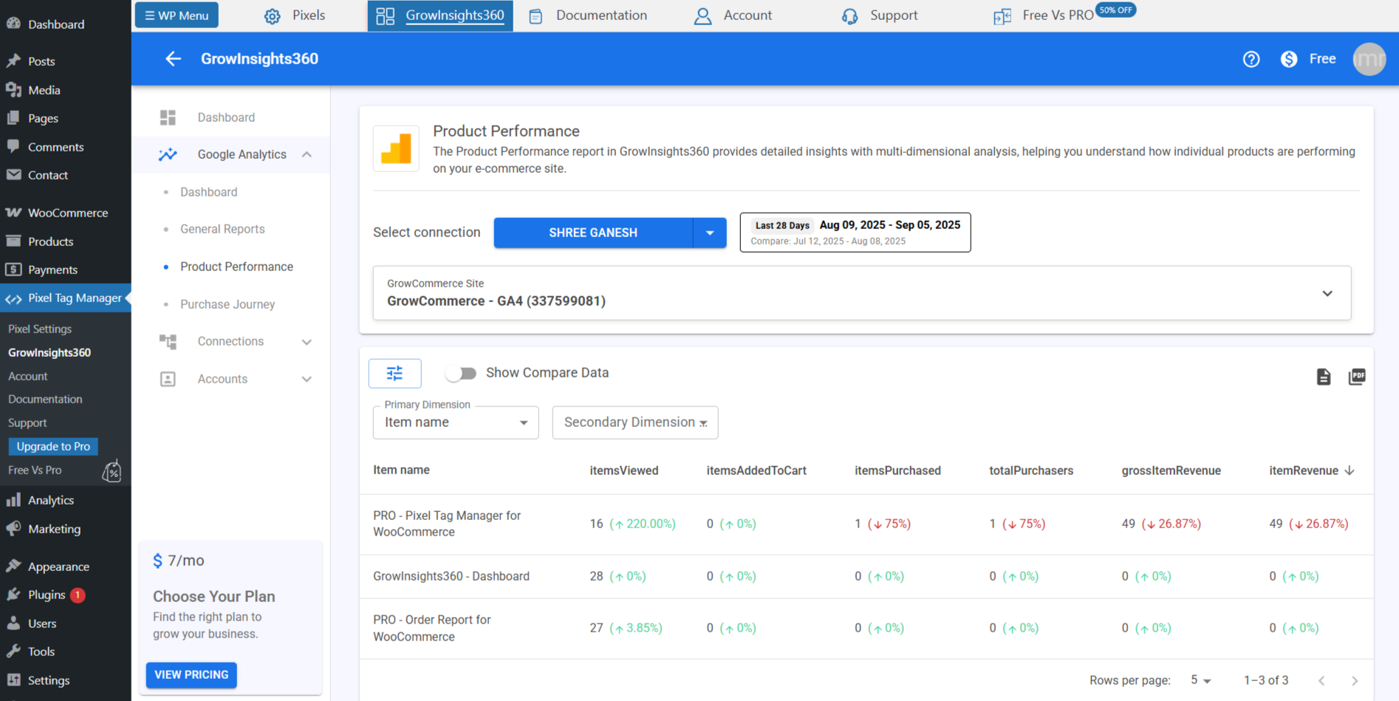Image resolution: width=1399 pixels, height=701 pixels.
Task: Sort by itemRevenue descending arrow
Action: point(1350,470)
